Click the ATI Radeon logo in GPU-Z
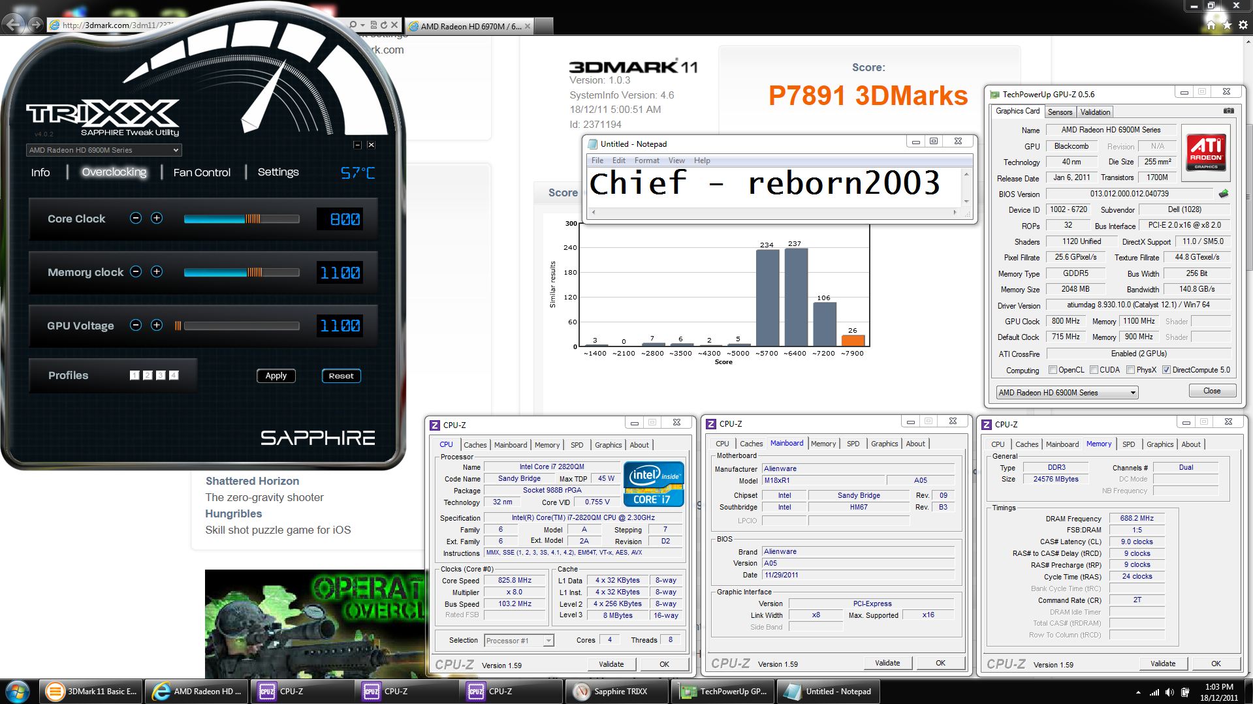Image resolution: width=1253 pixels, height=704 pixels. tap(1205, 153)
